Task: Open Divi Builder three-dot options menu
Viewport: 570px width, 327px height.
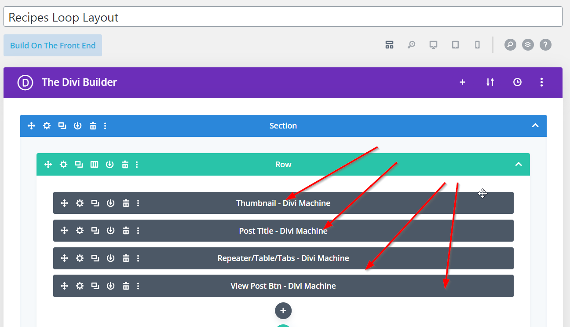Action: click(541, 82)
